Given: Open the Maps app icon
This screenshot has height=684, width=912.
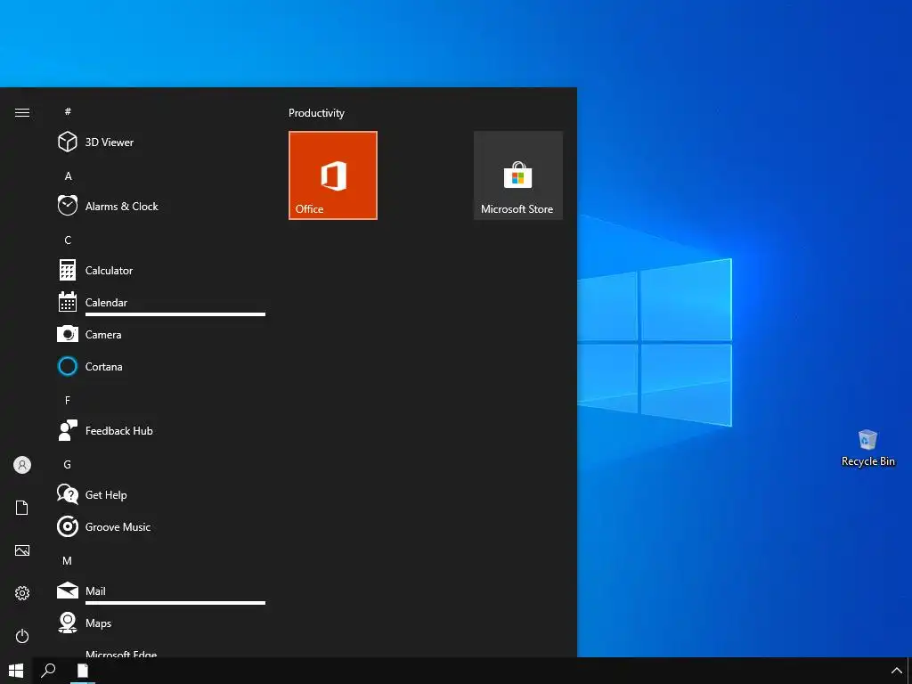Looking at the screenshot, I should (68, 623).
